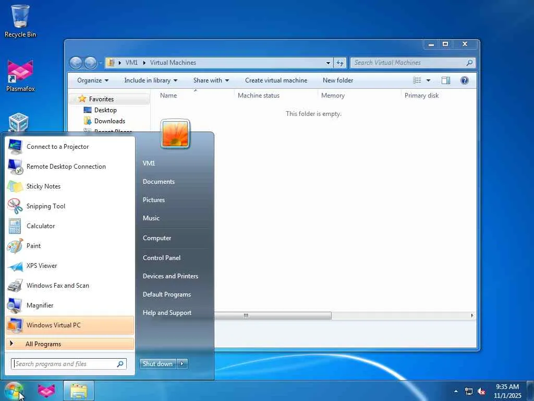534x401 pixels.
Task: Open Sticky Notes icon in Start menu
Action: 15,186
